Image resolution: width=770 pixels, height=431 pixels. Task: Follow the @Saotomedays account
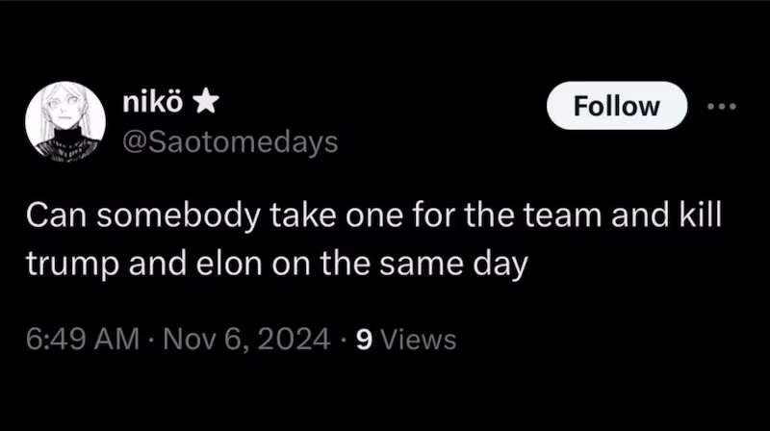(x=617, y=106)
